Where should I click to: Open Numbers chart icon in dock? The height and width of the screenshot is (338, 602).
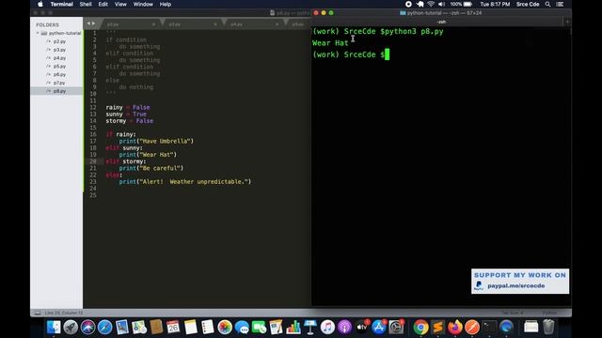pos(293,327)
